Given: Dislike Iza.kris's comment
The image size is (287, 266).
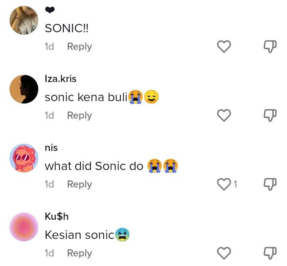Looking at the screenshot, I should coord(270,115).
